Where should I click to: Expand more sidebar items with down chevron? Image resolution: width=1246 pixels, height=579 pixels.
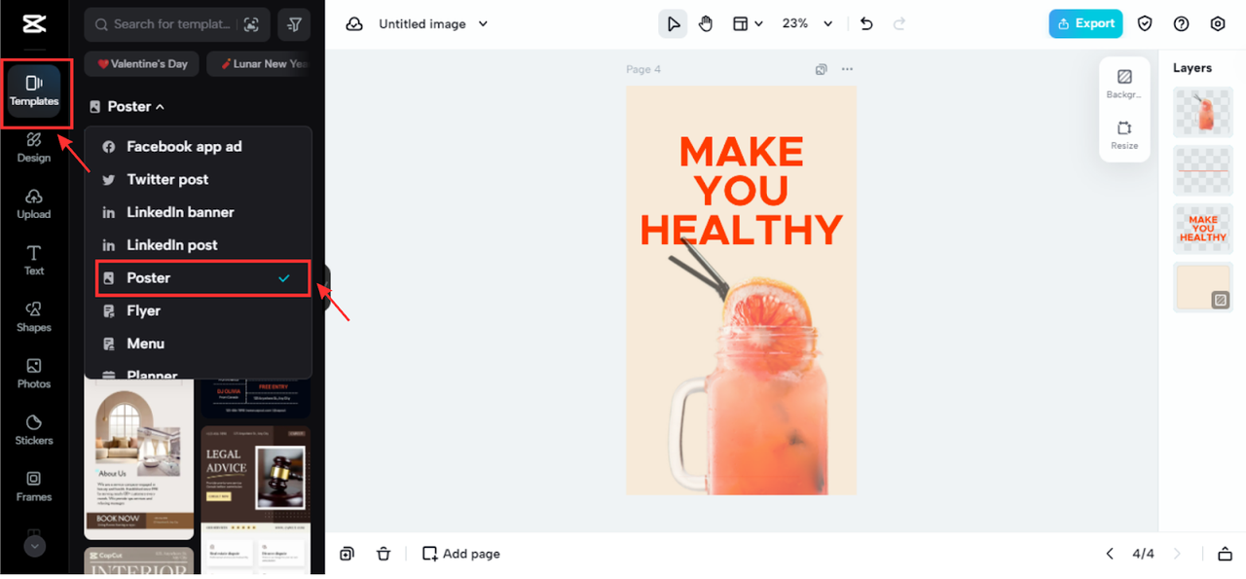pyautogui.click(x=34, y=546)
